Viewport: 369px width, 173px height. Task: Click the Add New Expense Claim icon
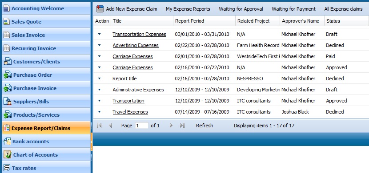coord(100,9)
